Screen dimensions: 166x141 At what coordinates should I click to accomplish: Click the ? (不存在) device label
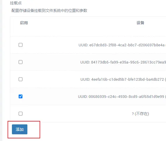(140, 114)
